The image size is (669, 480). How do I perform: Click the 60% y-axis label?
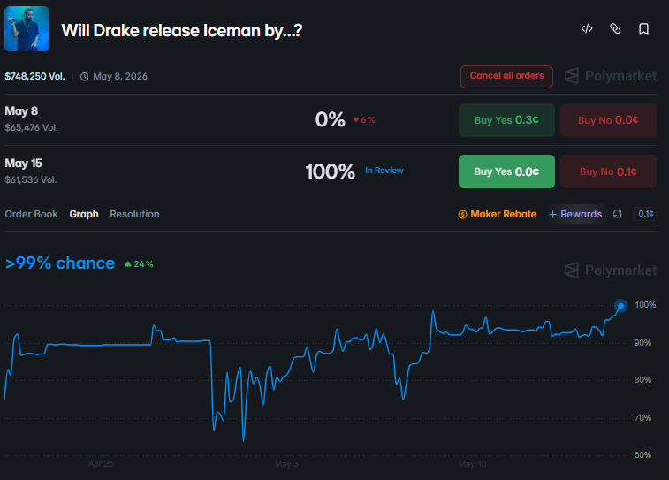643,455
